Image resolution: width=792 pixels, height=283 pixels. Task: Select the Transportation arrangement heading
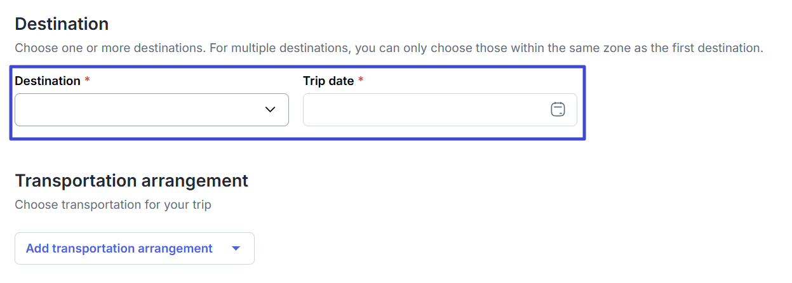point(131,181)
